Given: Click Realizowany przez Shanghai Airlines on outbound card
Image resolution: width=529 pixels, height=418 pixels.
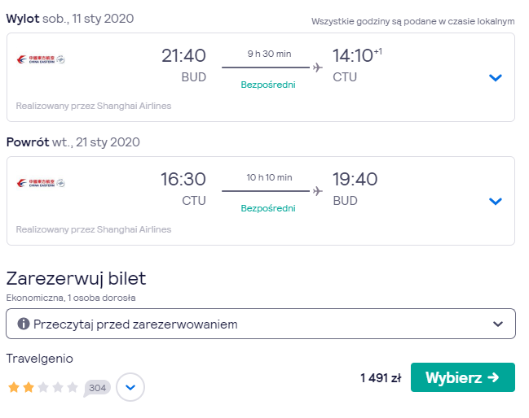Looking at the screenshot, I should (x=94, y=106).
